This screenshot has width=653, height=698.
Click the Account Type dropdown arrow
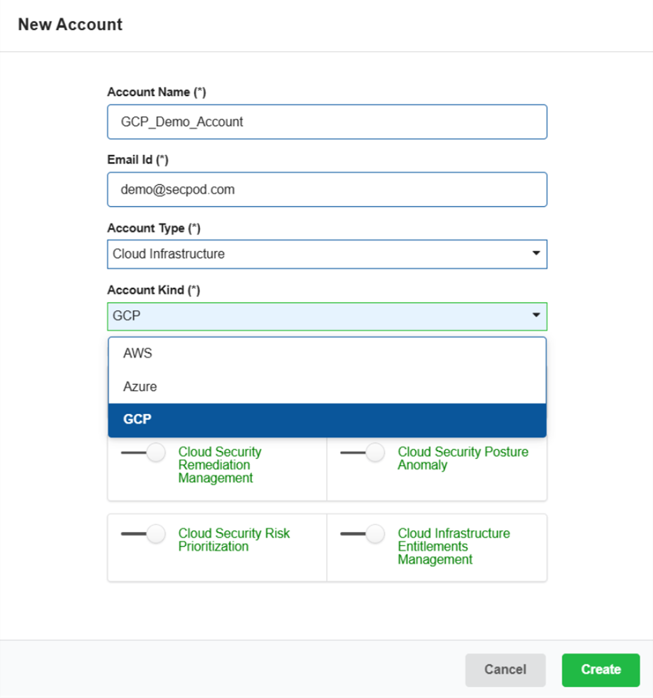click(536, 254)
